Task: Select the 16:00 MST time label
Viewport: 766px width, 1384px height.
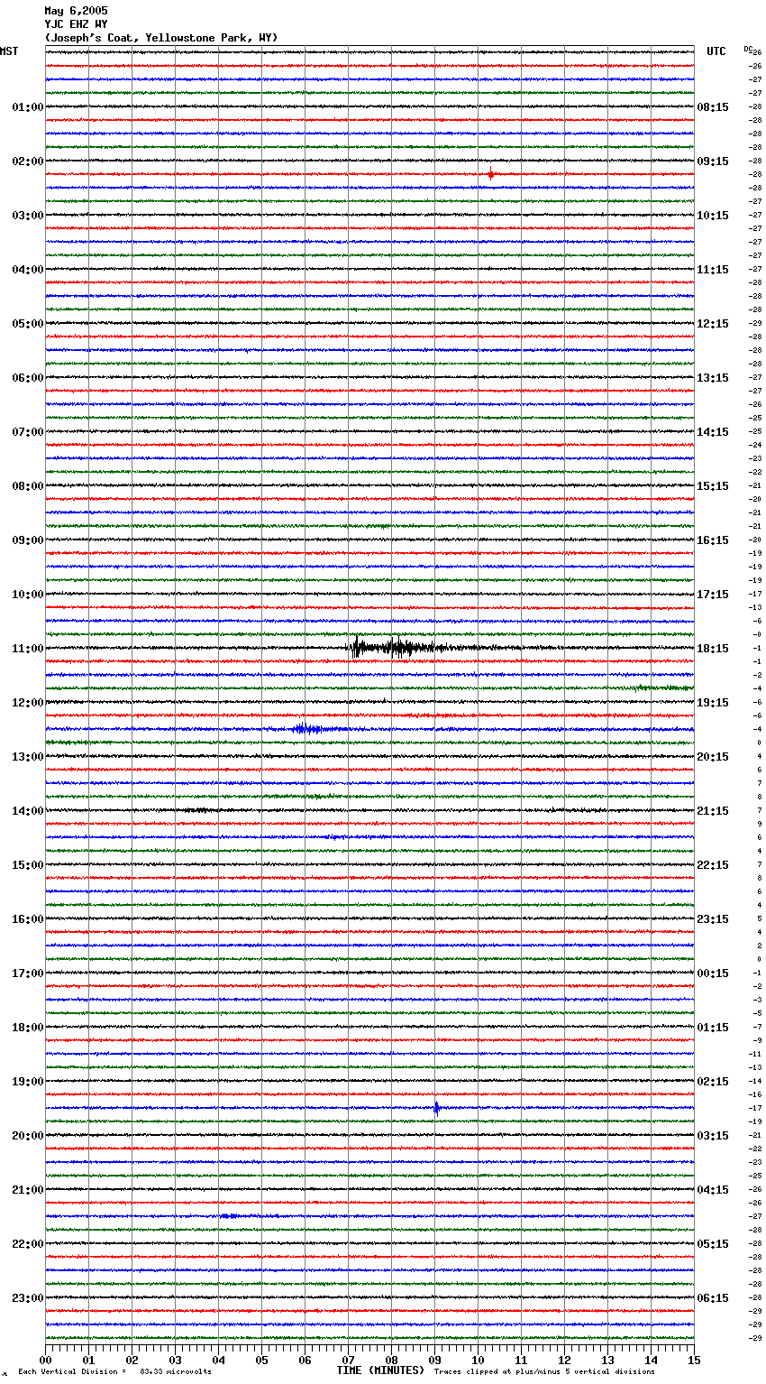Action: click(28, 919)
